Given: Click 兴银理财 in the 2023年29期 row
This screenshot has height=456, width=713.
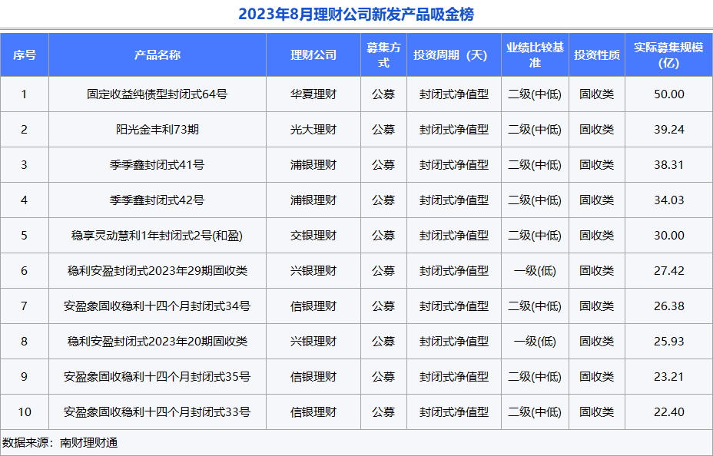Looking at the screenshot, I should (x=313, y=271).
